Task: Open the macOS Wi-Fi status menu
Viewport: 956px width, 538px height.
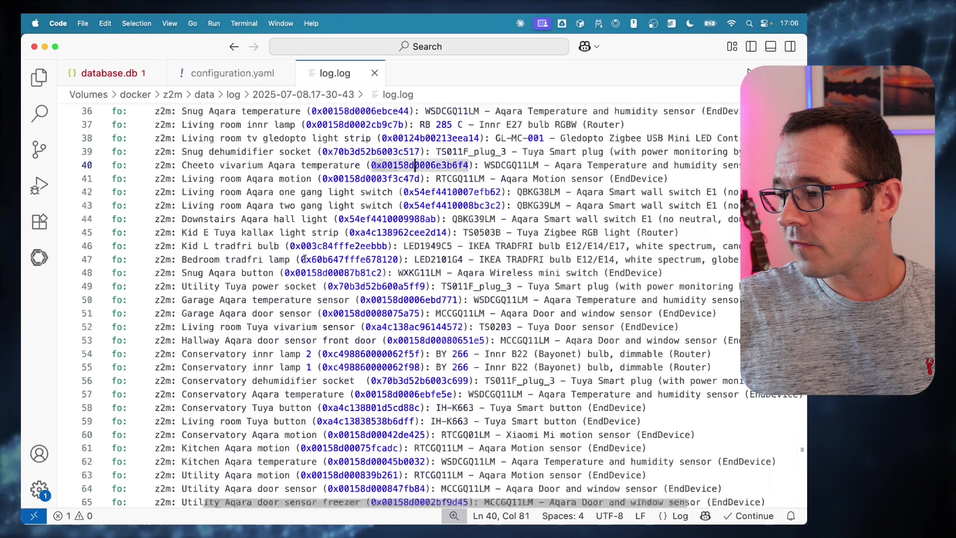Action: (731, 23)
